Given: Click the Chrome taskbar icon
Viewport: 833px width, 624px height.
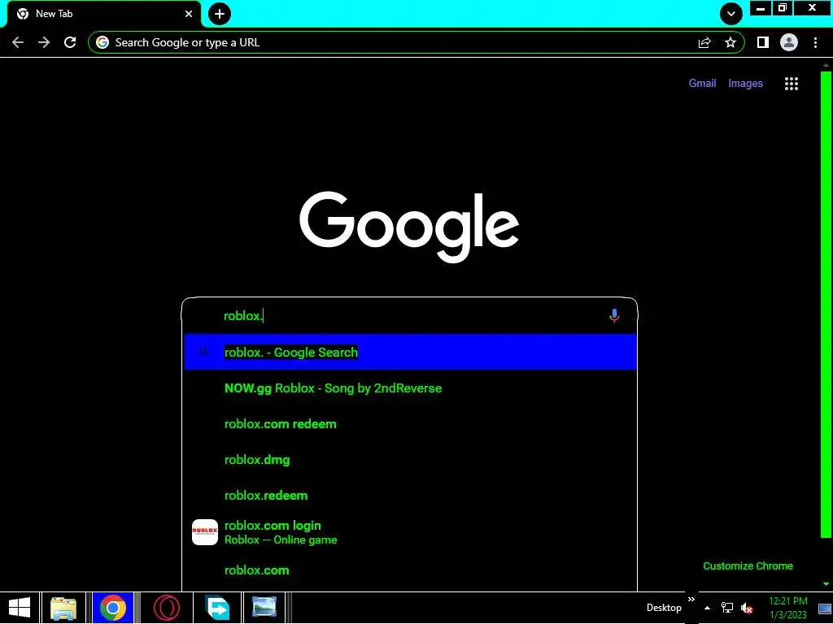Looking at the screenshot, I should point(112,608).
